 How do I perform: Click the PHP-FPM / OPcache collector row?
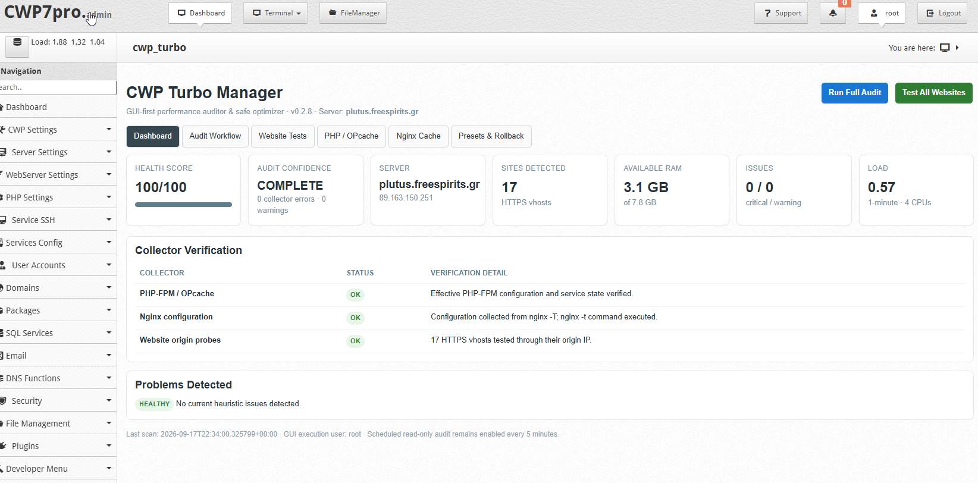[550, 294]
